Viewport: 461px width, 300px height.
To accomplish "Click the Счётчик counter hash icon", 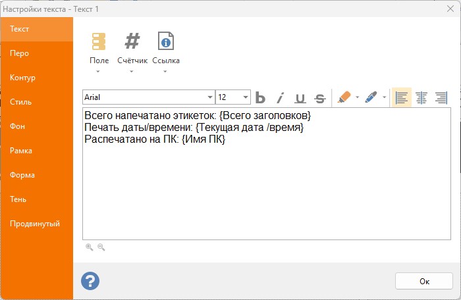I will pos(132,41).
